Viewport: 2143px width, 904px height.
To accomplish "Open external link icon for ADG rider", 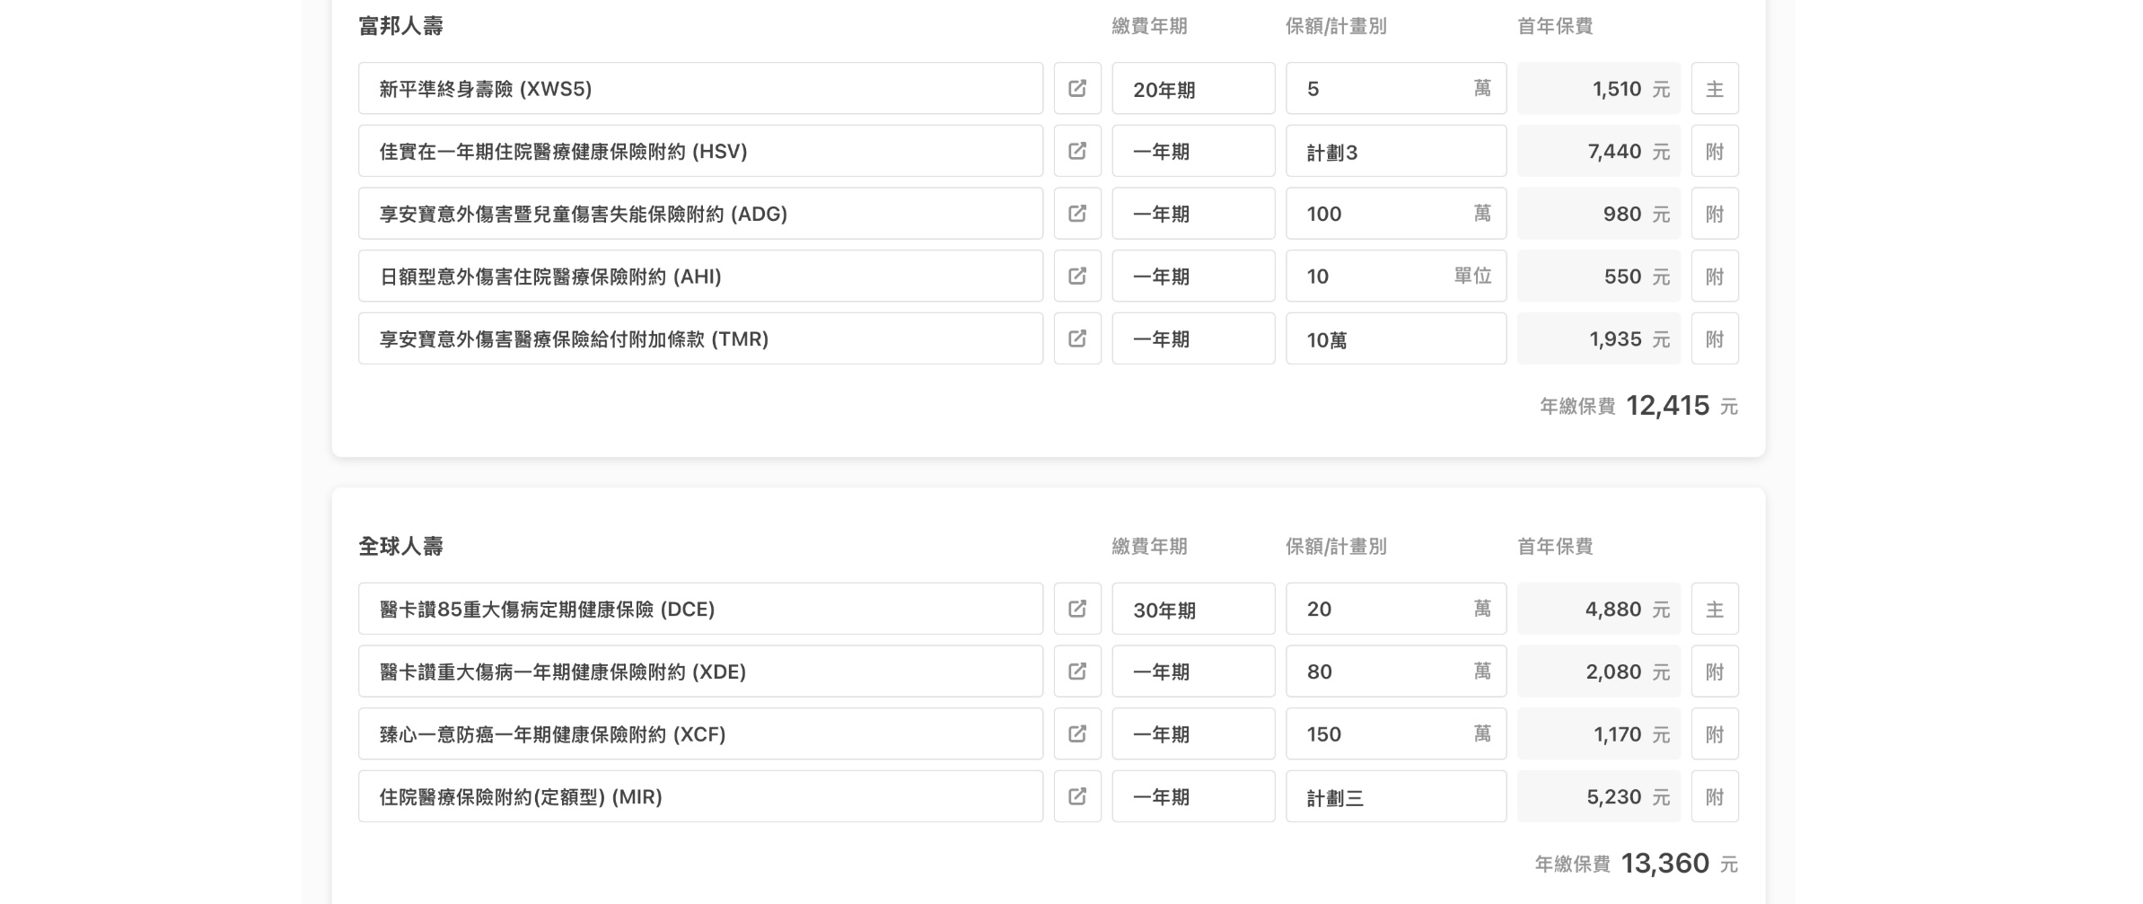I will tap(1077, 214).
